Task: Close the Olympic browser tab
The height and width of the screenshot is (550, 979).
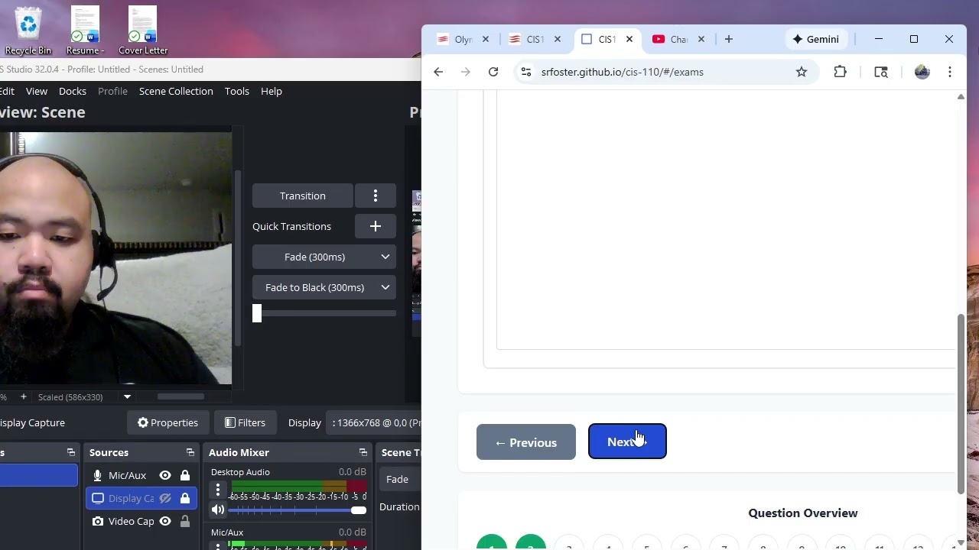Action: (x=486, y=39)
